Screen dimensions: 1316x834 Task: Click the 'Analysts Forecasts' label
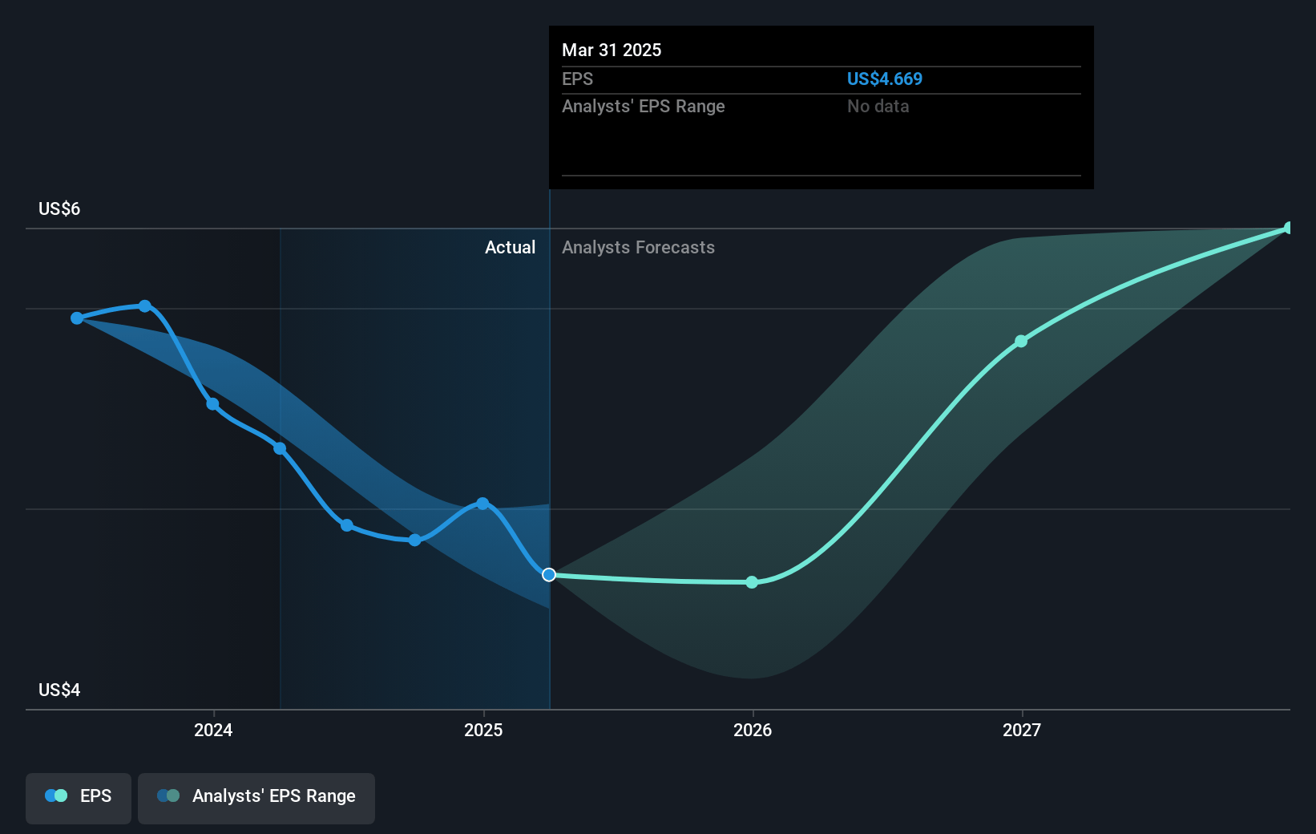638,247
